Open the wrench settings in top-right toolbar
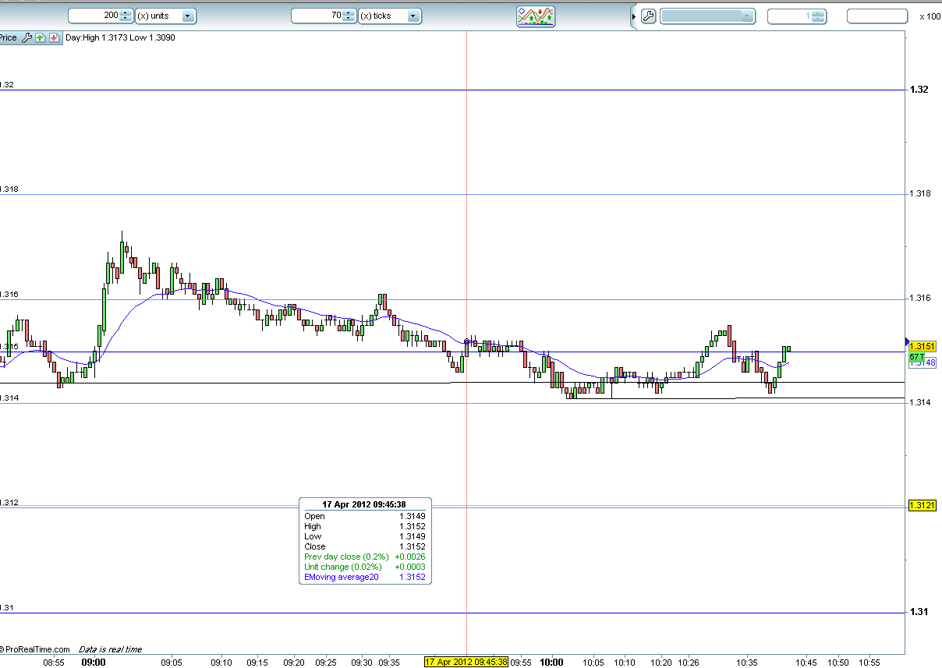 pyautogui.click(x=648, y=16)
